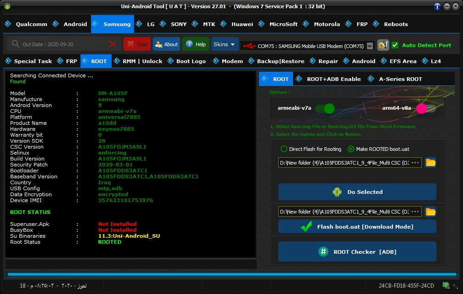Click the status bar ID 24CB-FD18-455F-24CD
This screenshot has height=294, width=463.
406,285
